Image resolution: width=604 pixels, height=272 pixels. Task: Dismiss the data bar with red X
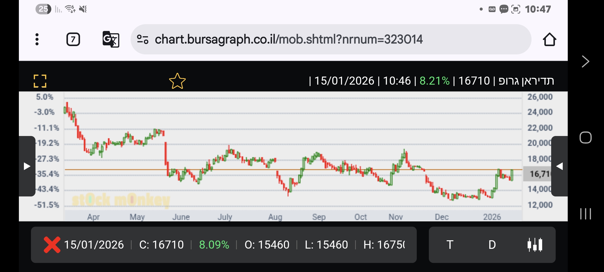click(x=52, y=245)
